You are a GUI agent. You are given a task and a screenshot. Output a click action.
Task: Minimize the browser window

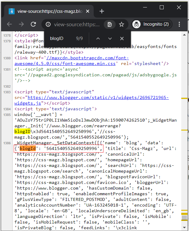click(145, 7)
